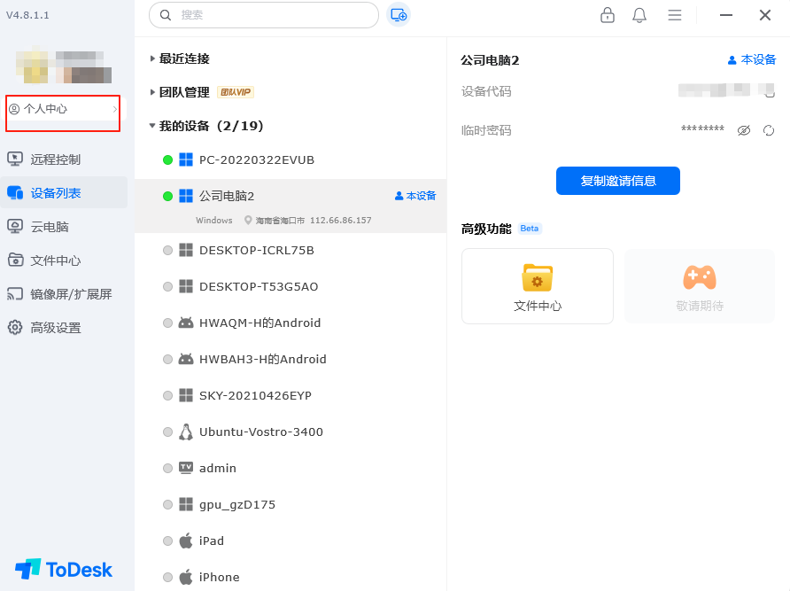
Task: Click the Beta badge
Action: tap(529, 229)
